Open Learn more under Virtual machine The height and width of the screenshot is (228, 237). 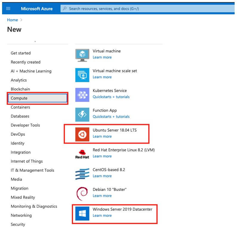click(x=102, y=57)
